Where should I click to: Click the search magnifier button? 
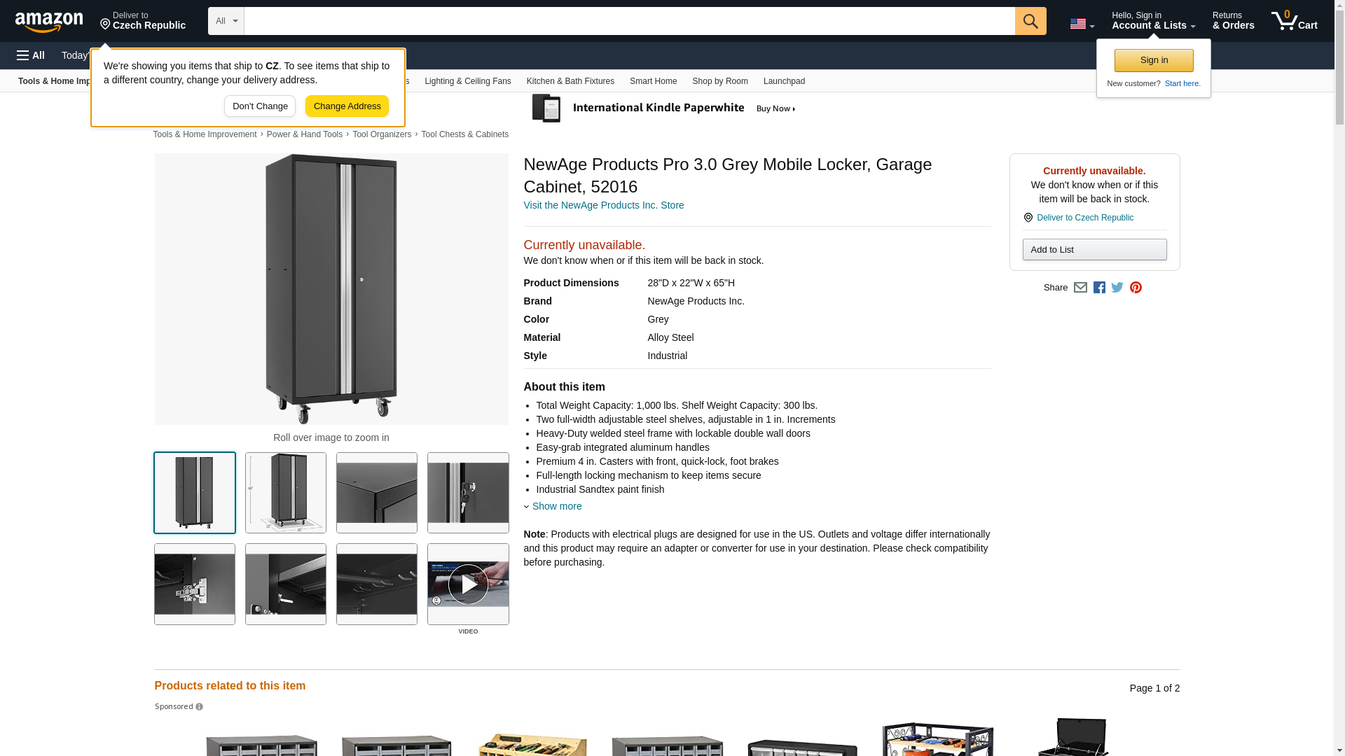[x=1030, y=21]
